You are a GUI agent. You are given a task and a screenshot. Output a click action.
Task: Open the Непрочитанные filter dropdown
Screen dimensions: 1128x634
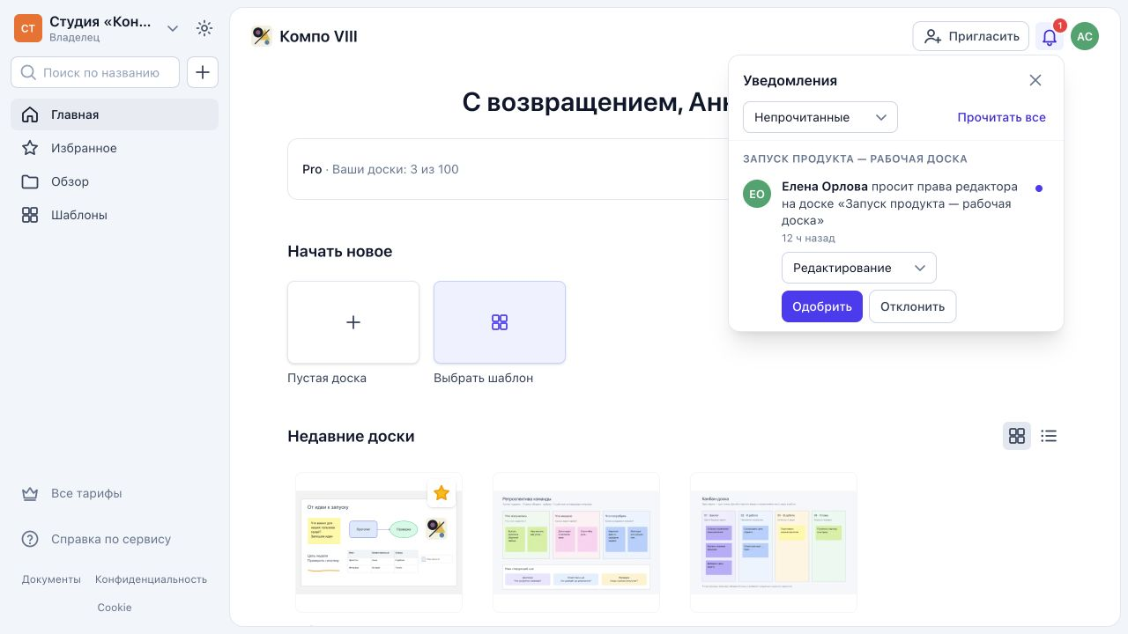coord(820,117)
